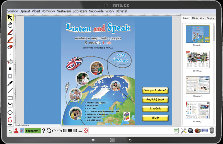Click the blue link attachment icon
The width and height of the screenshot is (223, 144).
[22, 131]
